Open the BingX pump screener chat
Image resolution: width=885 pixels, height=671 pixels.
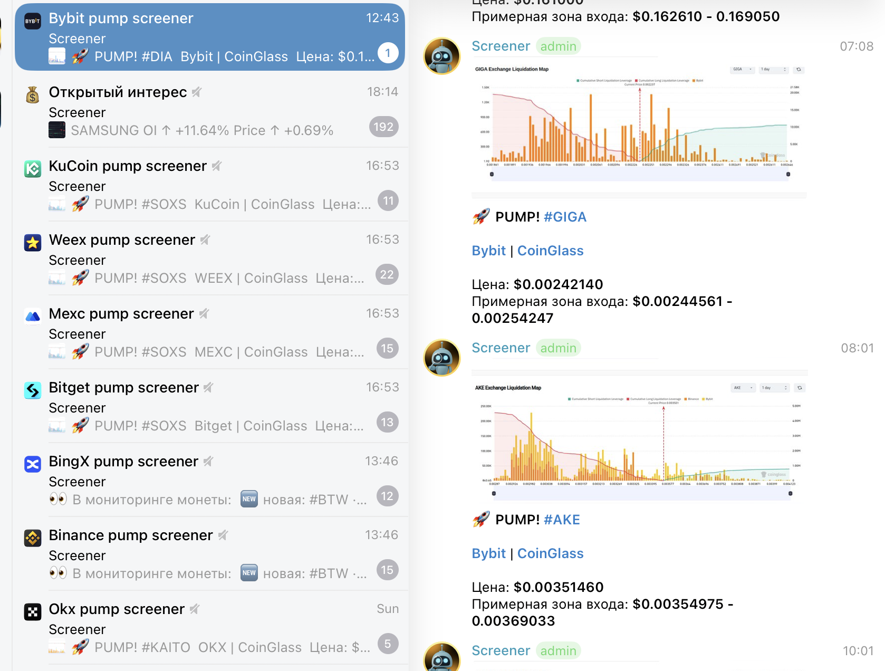coord(210,480)
